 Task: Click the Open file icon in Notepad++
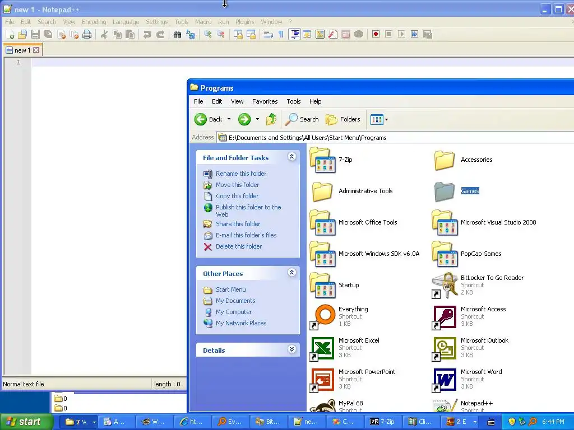click(22, 34)
